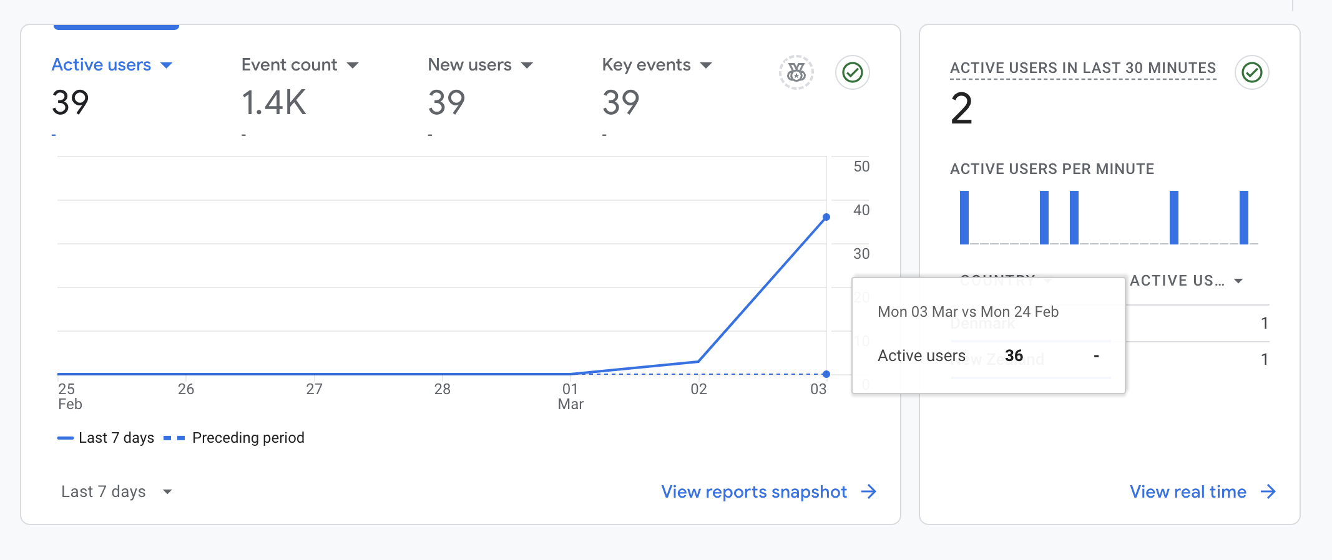Click the ACTIVE USERS PER MINUTE label
The image size is (1332, 560).
(x=1052, y=169)
